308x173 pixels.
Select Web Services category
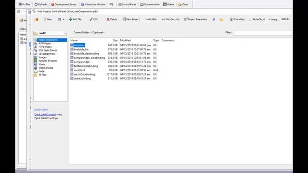[46, 68]
